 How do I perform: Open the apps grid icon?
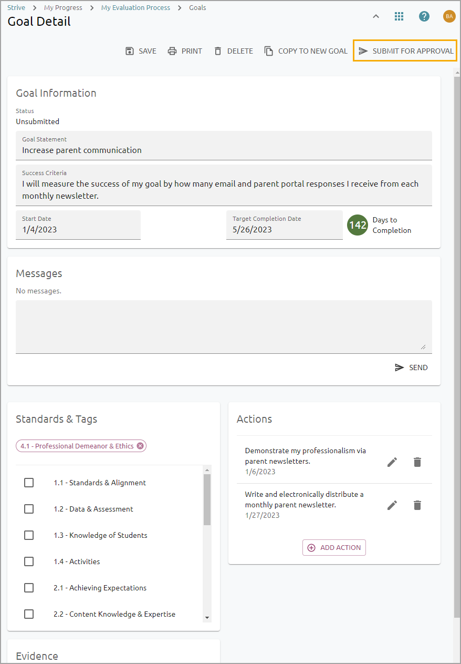click(399, 16)
